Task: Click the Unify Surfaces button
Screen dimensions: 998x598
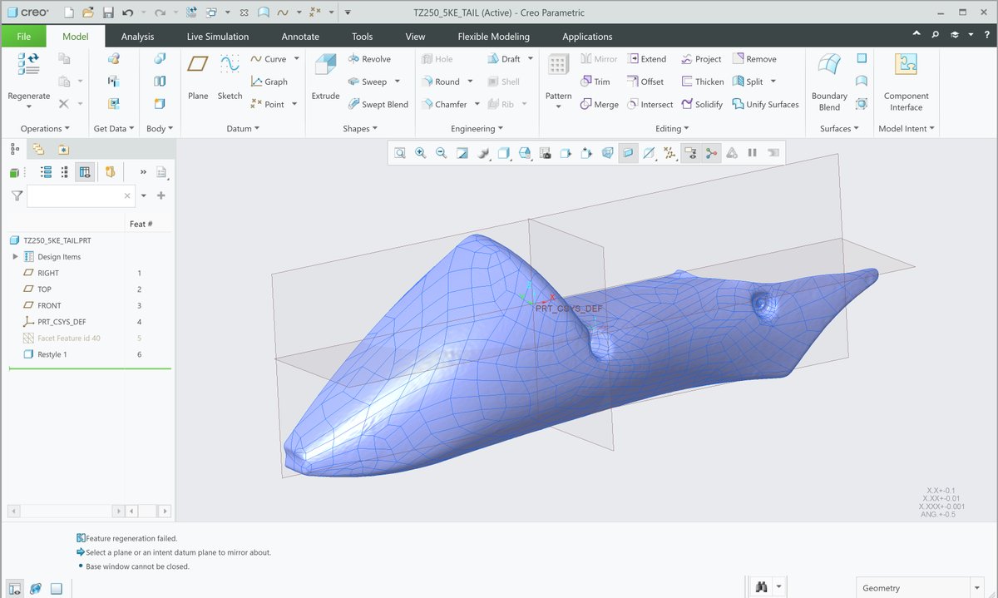Action: 766,104
